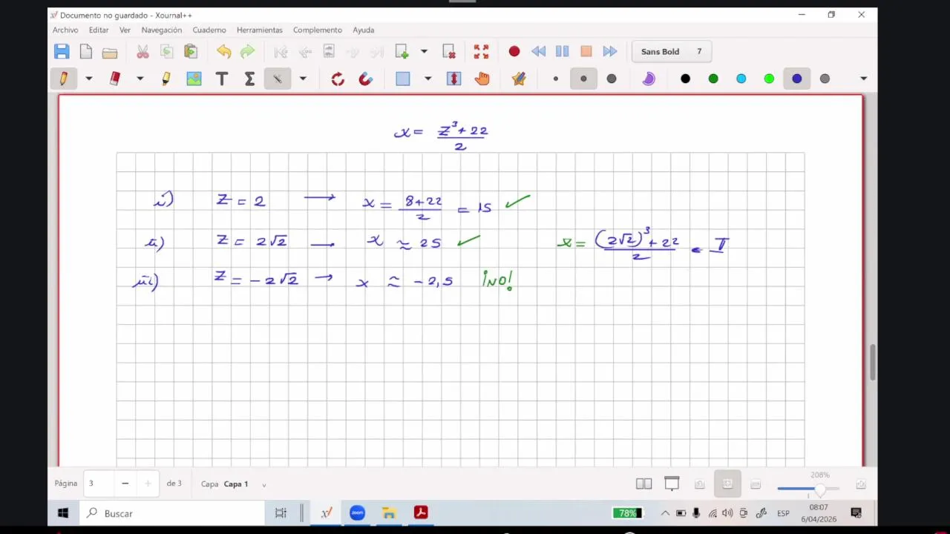Pause the audio playback

pos(562,51)
